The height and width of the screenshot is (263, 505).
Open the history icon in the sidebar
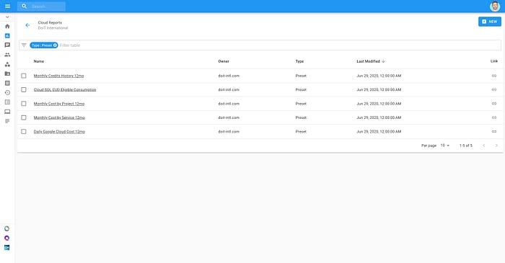pos(7,93)
